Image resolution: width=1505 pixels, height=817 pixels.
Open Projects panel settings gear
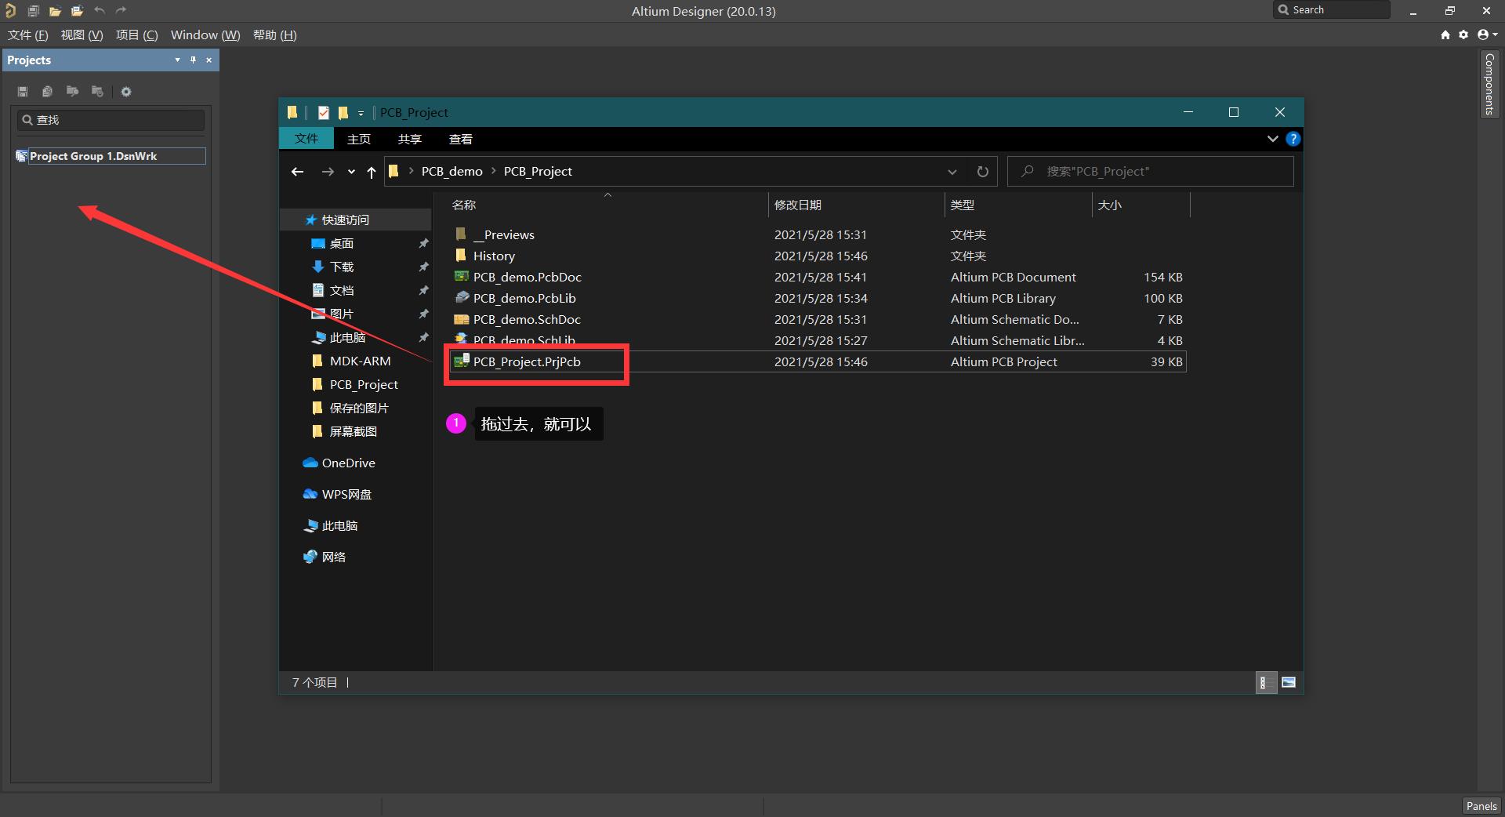click(x=126, y=92)
